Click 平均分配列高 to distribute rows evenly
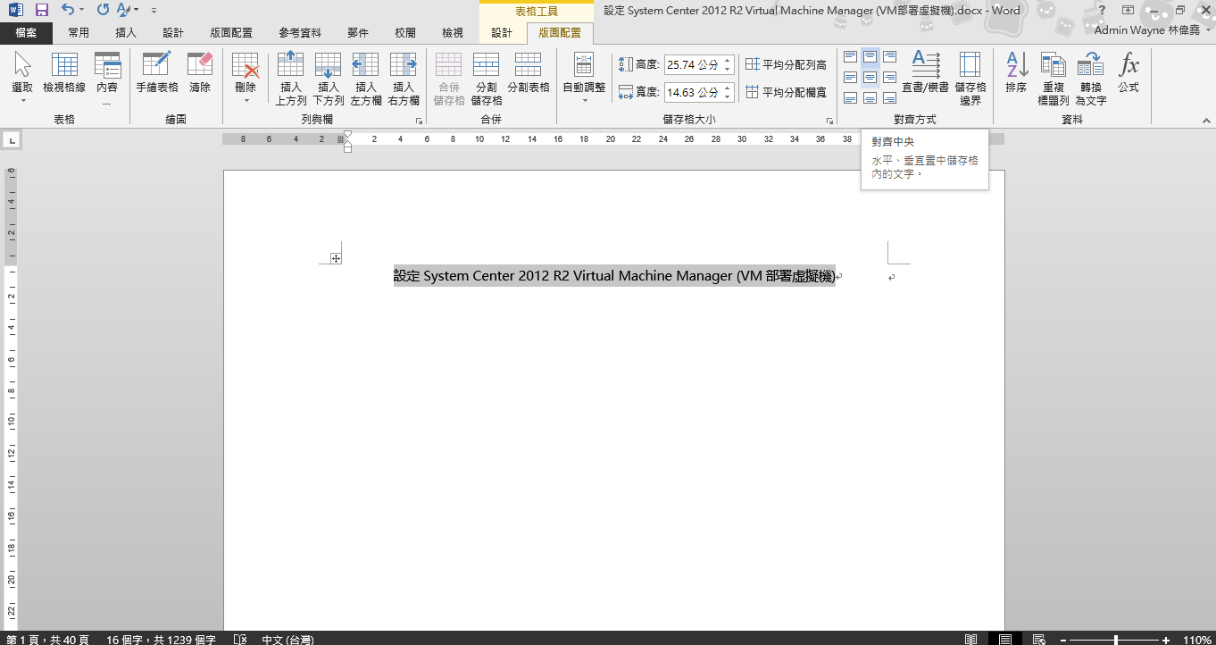The width and height of the screenshot is (1216, 645). 787,65
